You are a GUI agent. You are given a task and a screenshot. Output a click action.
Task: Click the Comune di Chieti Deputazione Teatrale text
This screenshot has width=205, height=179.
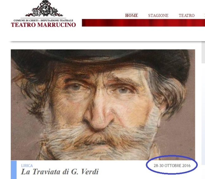(x=43, y=20)
